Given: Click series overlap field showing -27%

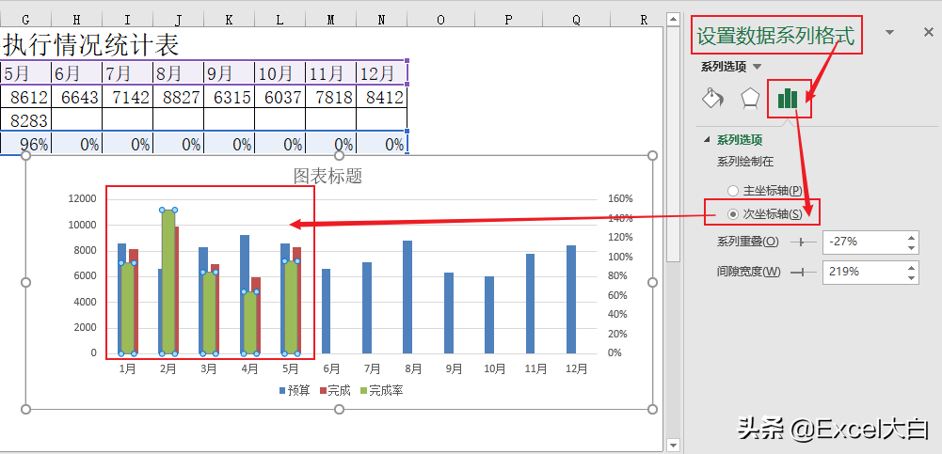Looking at the screenshot, I should coord(864,243).
